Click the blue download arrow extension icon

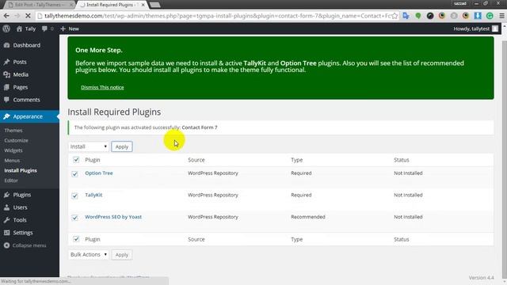(478, 16)
